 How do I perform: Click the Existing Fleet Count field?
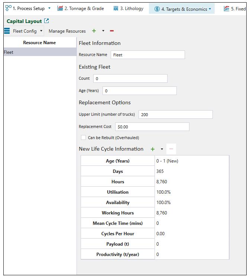pos(130,79)
